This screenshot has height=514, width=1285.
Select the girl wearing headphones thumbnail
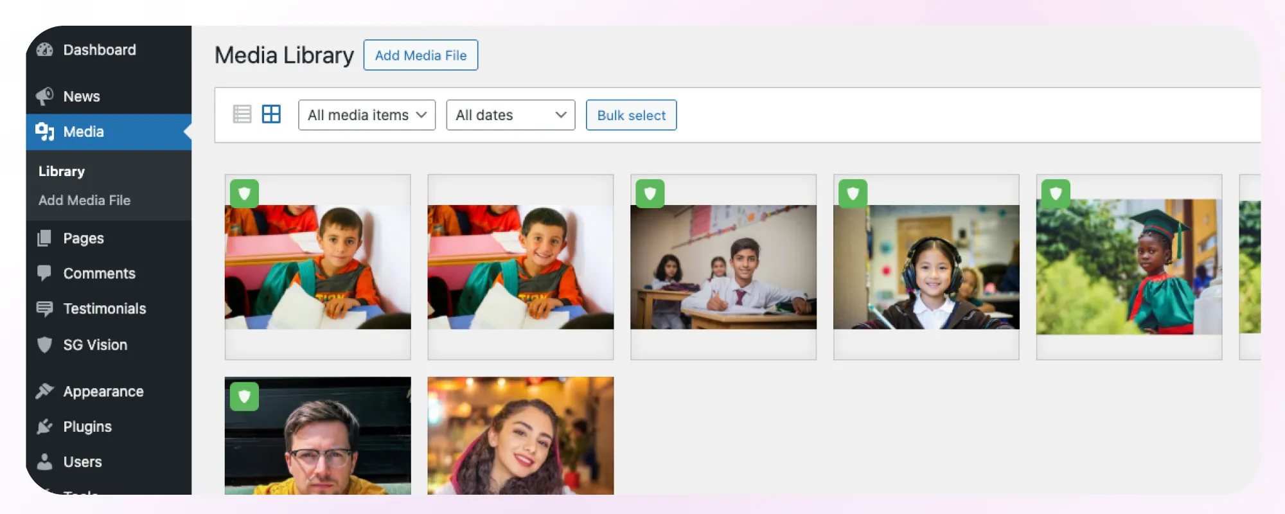(x=926, y=267)
